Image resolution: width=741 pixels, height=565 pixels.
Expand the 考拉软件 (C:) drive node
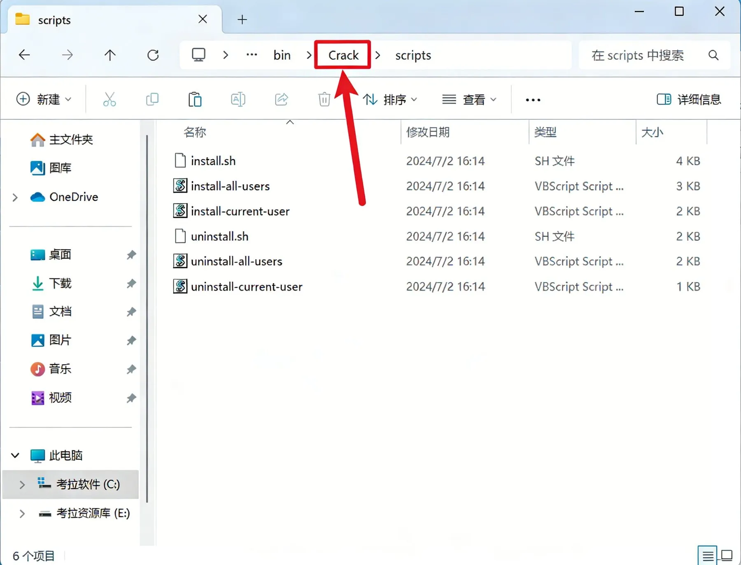point(22,484)
